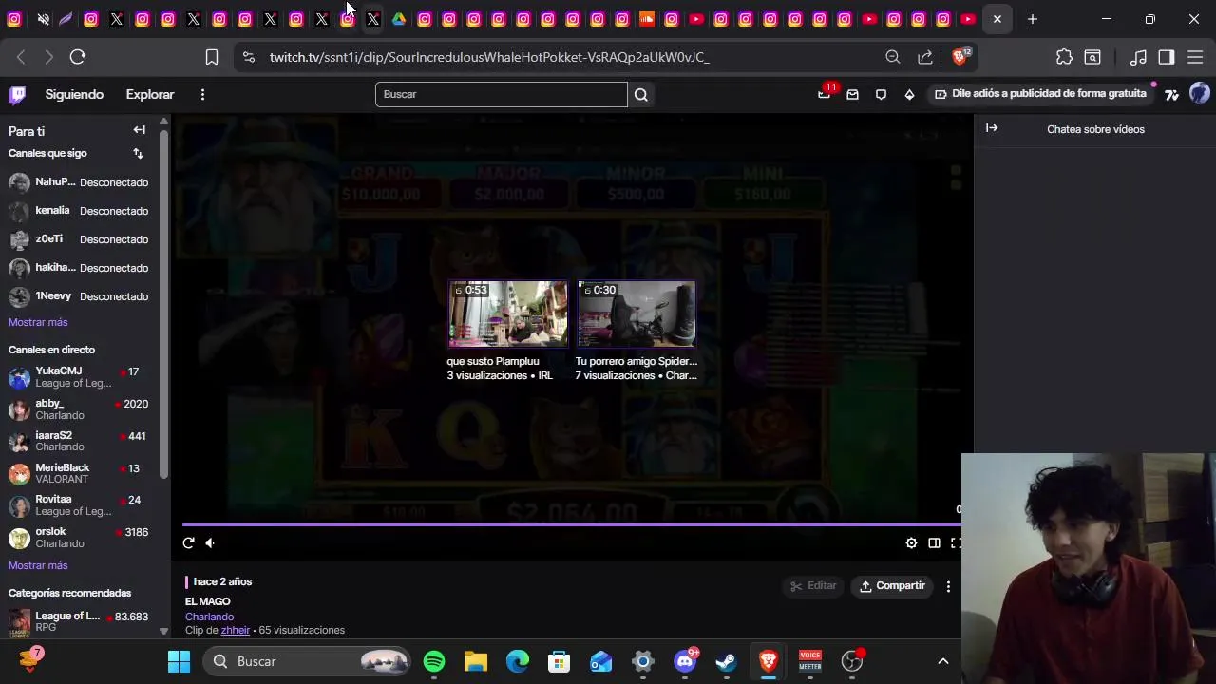This screenshot has height=684, width=1216.
Task: Open the Charlando category link
Action: pos(209,617)
